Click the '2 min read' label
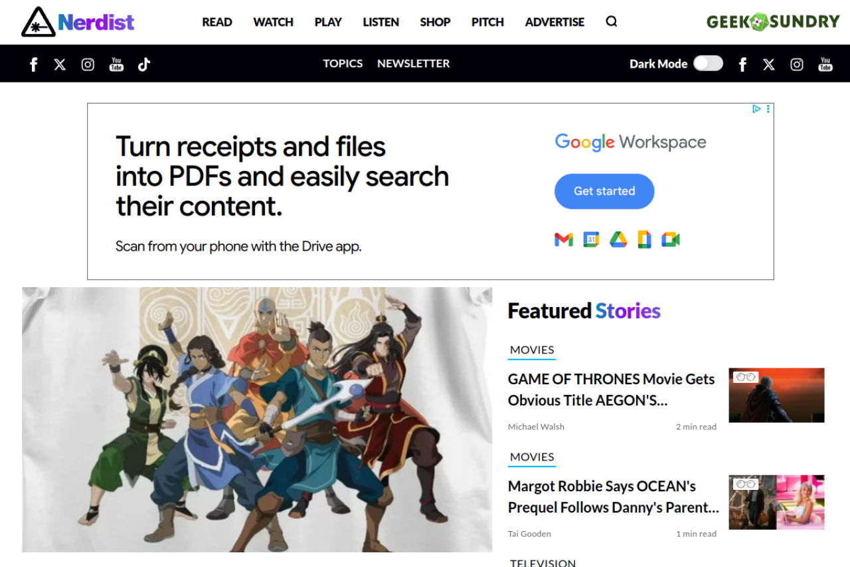Screen dimensions: 850x567 click(x=696, y=427)
